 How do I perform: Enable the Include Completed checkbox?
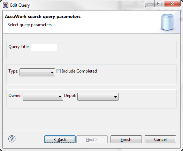pyautogui.click(x=58, y=71)
